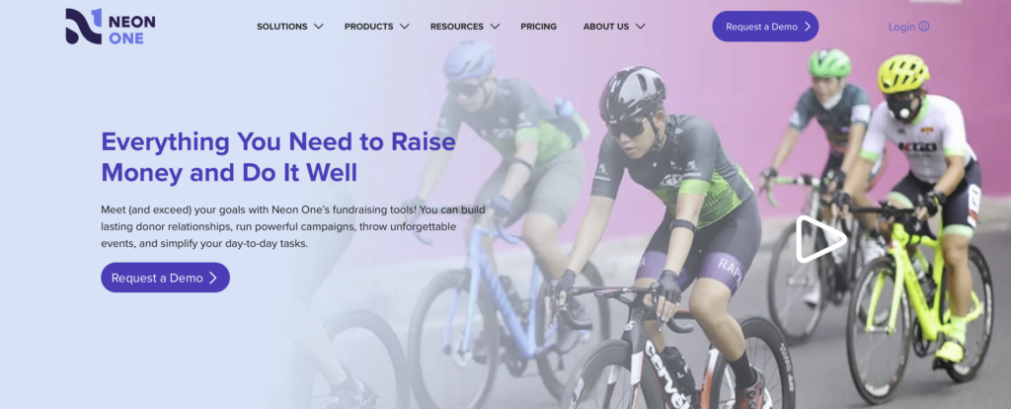The image size is (1011, 409).
Task: Follow the Login link text
Action: [902, 27]
